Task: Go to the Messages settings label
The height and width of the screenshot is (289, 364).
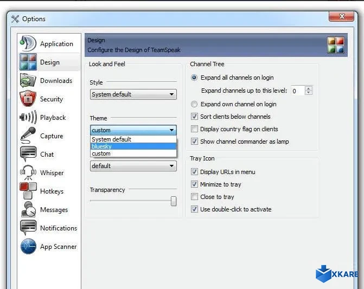Action: tap(54, 210)
